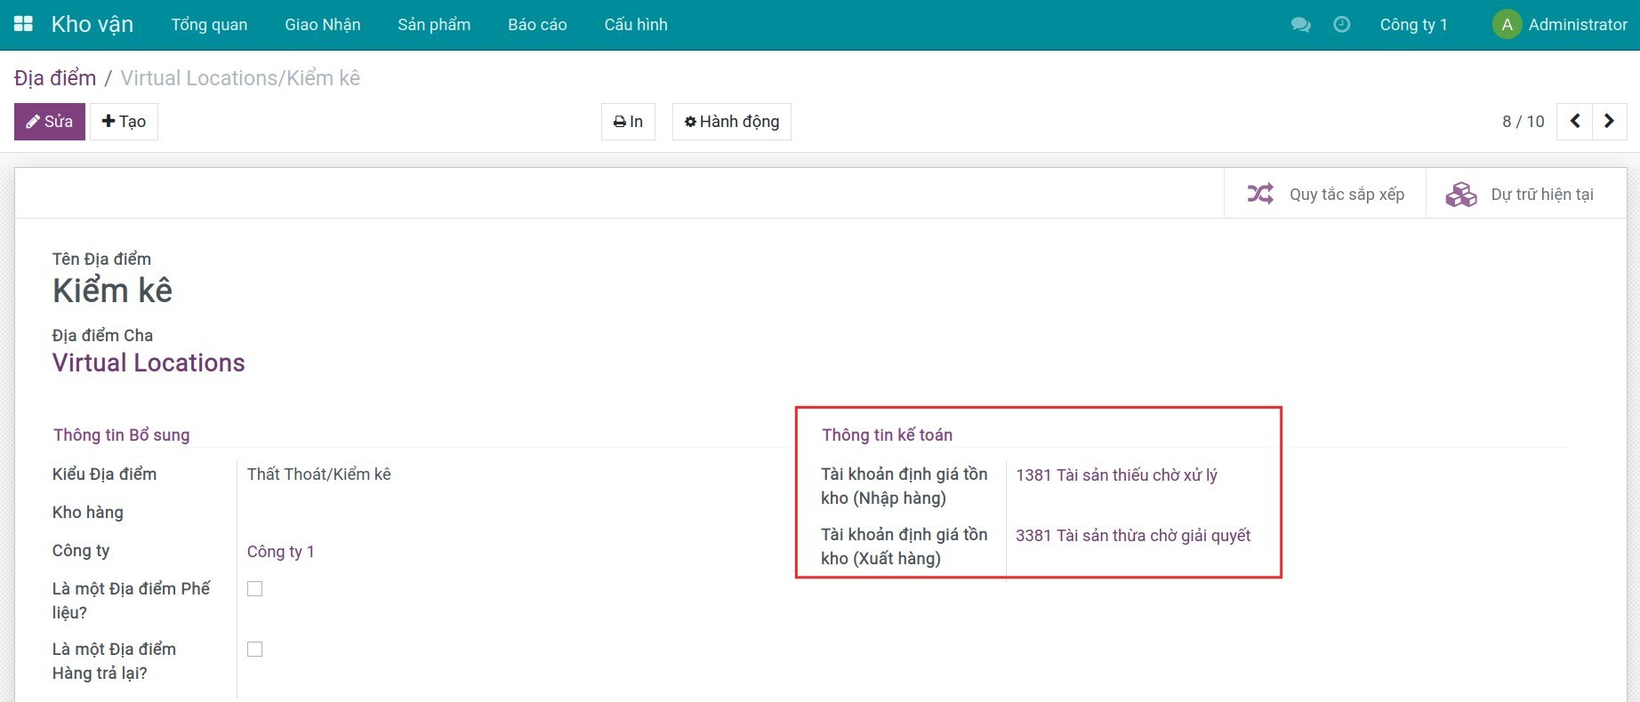Click the Tạo create button
The image size is (1640, 702).
[124, 122]
